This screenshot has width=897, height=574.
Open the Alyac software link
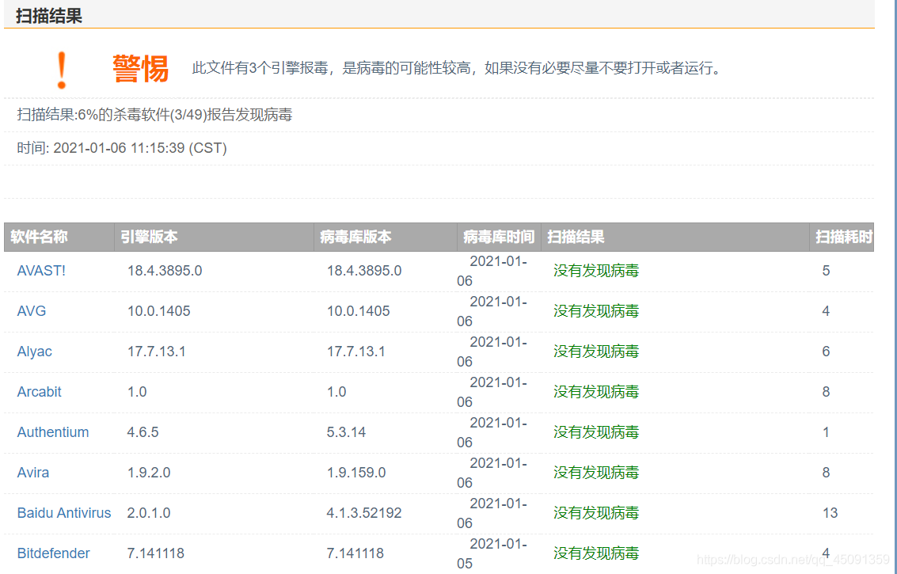[34, 352]
